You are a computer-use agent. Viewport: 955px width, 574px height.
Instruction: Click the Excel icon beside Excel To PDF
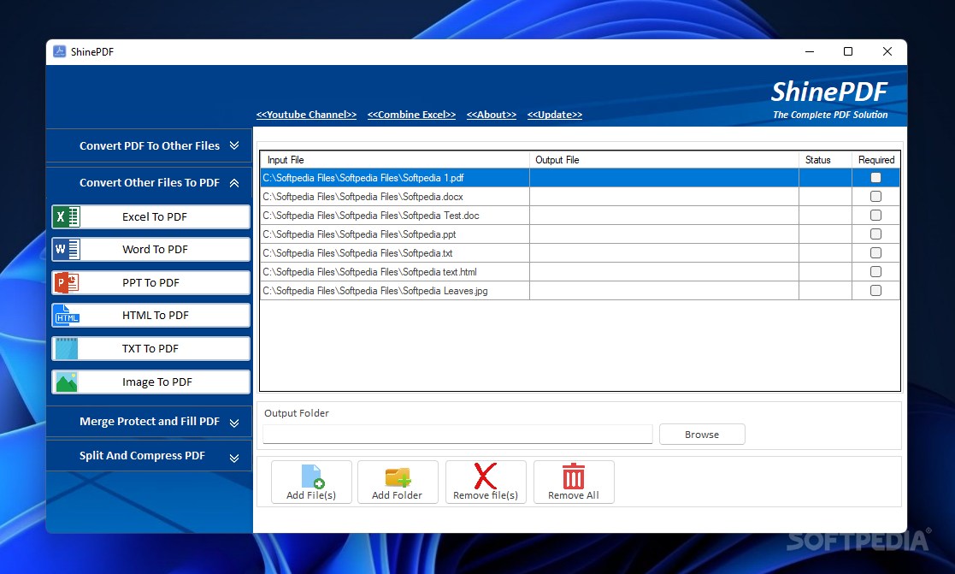(x=67, y=217)
